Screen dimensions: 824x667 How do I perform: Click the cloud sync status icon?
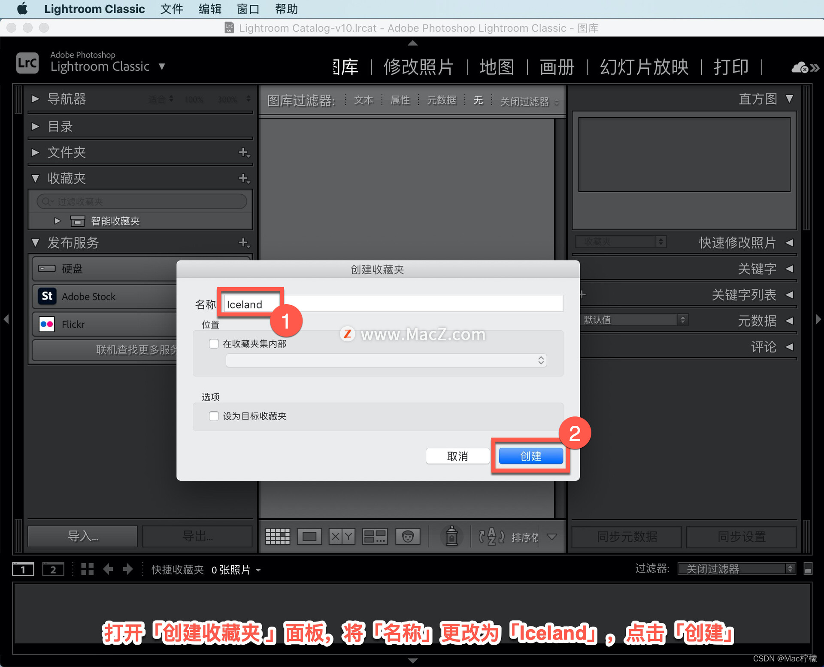click(x=800, y=67)
